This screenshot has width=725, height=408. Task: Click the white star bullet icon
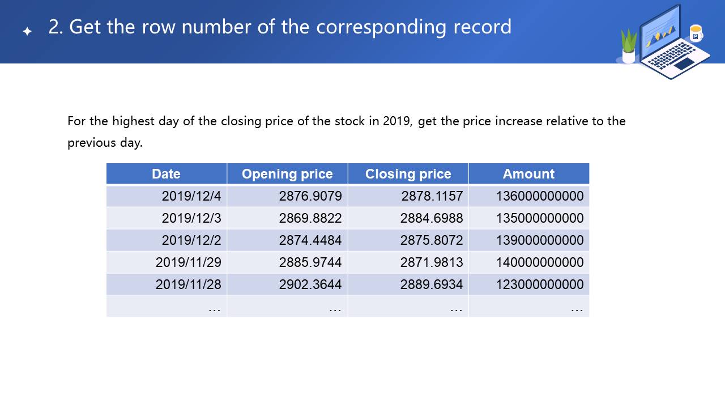click(27, 31)
